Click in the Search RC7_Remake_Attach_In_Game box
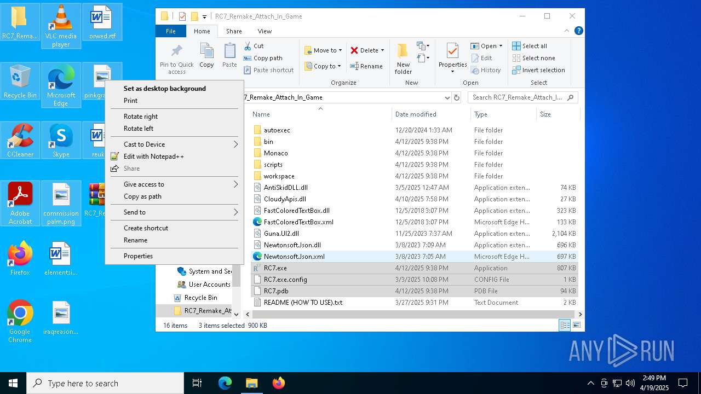701x394 pixels. coord(523,97)
